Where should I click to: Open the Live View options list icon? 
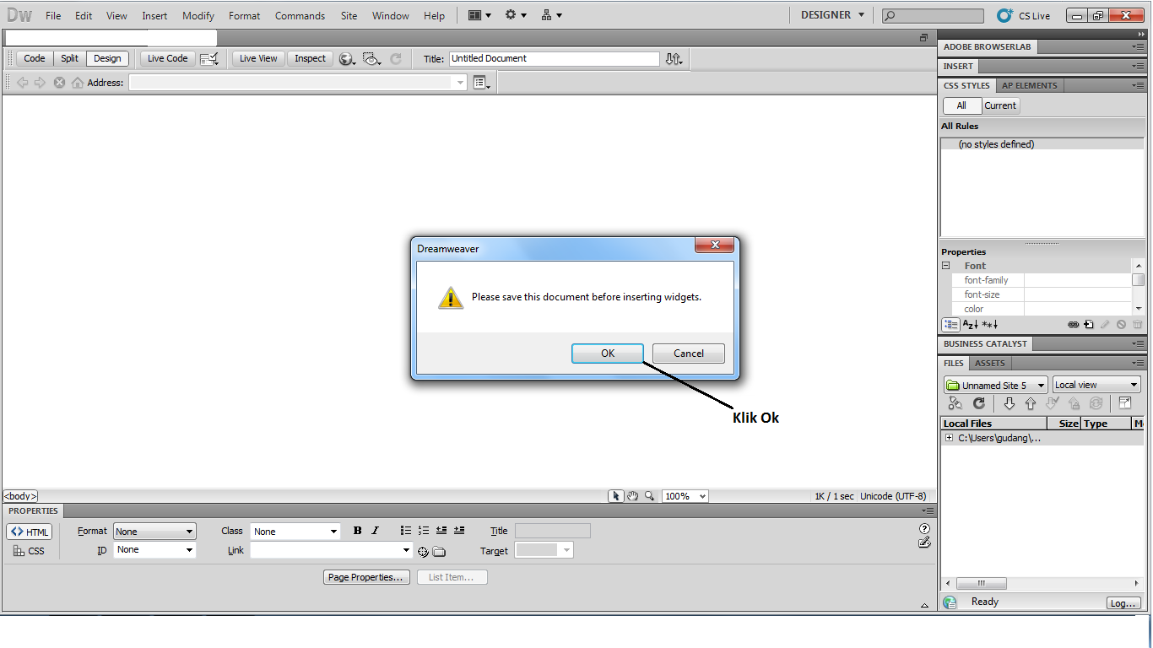pyautogui.click(x=481, y=83)
